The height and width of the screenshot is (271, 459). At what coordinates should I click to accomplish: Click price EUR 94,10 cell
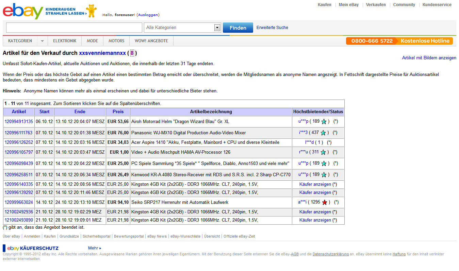coord(118,202)
